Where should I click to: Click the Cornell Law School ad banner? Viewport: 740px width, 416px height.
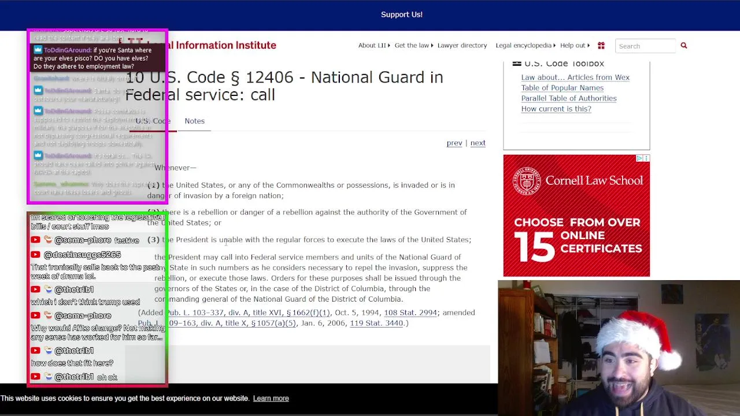(576, 216)
